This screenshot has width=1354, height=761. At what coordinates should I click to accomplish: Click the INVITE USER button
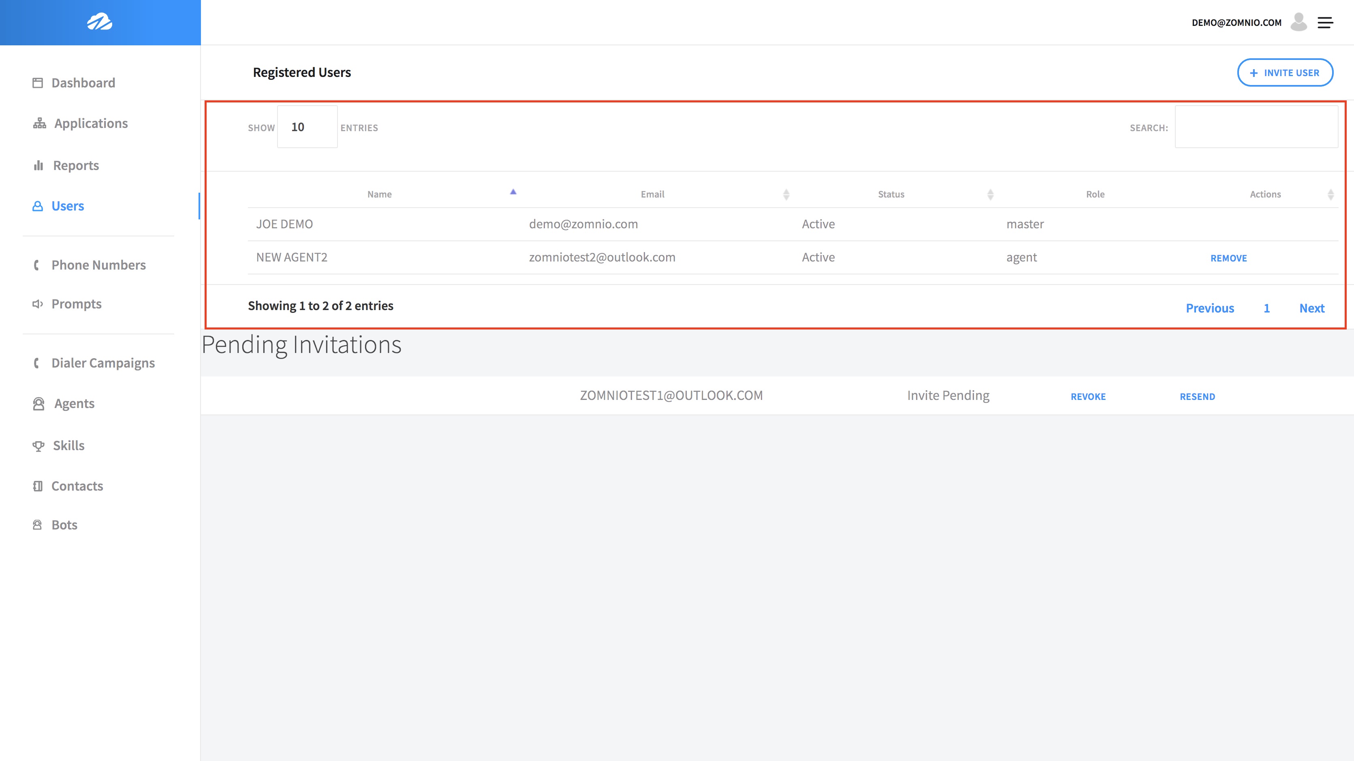[1286, 72]
